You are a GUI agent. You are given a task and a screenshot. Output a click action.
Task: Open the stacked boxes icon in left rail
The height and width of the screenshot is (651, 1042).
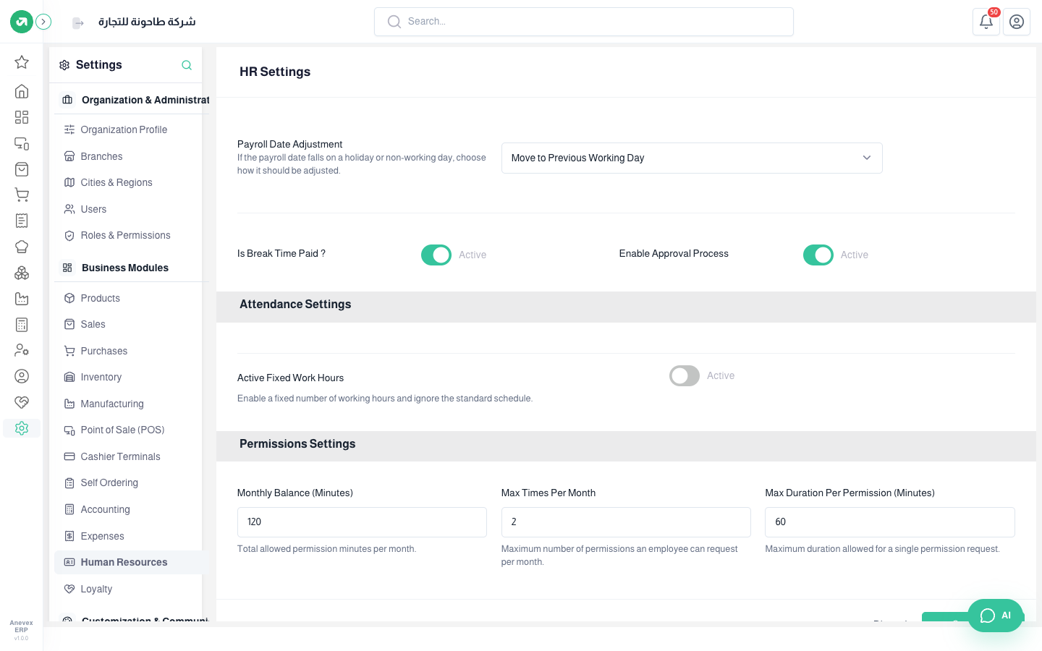tap(22, 273)
